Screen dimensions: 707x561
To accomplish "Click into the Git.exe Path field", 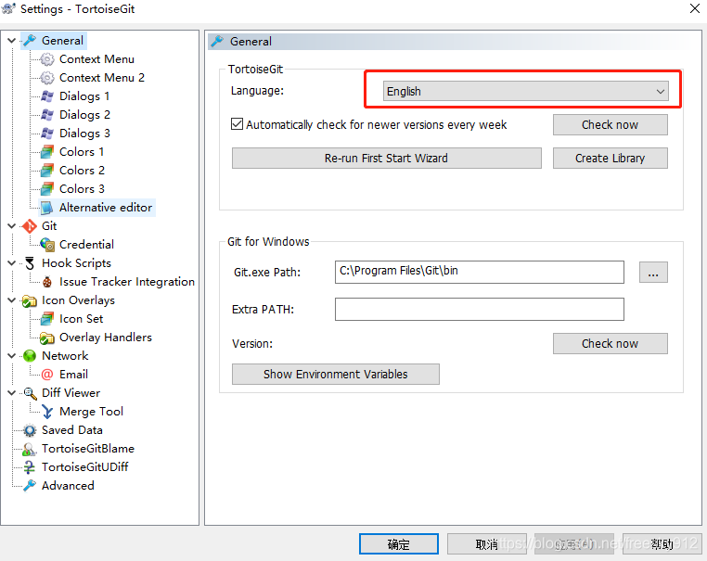I will (x=480, y=272).
